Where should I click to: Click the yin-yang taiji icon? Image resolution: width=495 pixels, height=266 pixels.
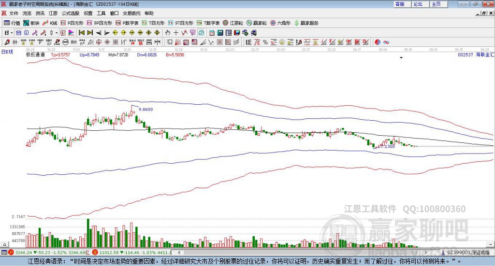(378, 42)
